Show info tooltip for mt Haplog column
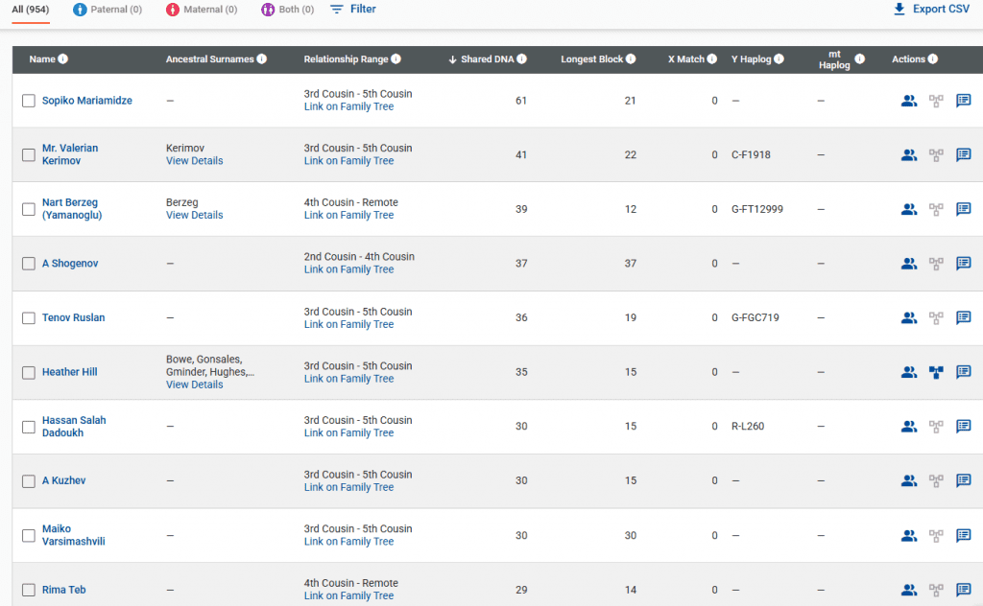Screen dimensions: 983x606 tap(859, 58)
